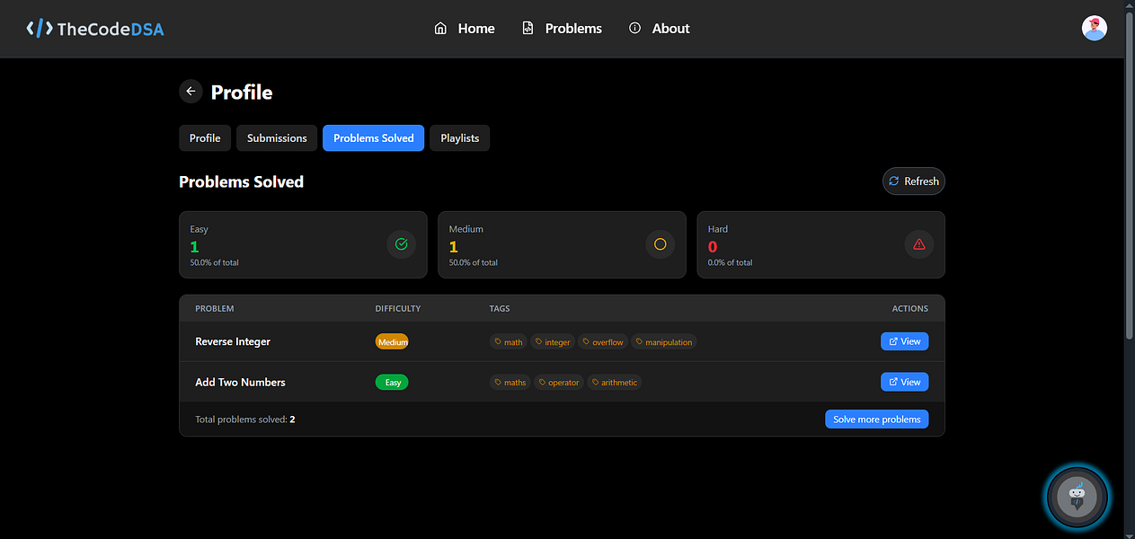Click the Easy stats card count

point(194,247)
